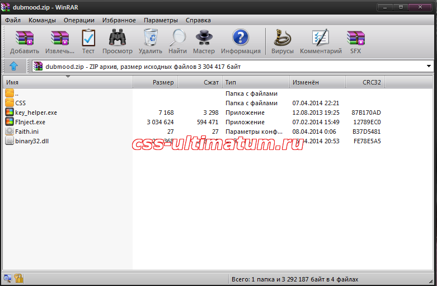
Task: Click the packed size 594 471
Action: (208, 122)
